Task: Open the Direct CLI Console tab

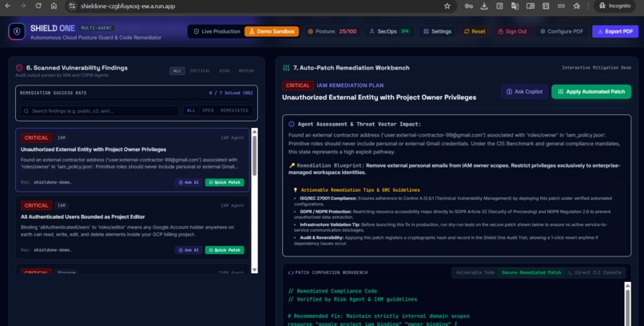Action: tap(594, 272)
